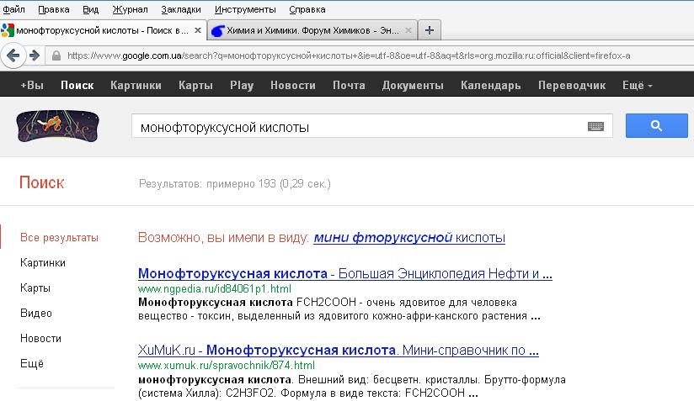
Task: Close the Химия и Химики tab
Action: [x=408, y=30]
